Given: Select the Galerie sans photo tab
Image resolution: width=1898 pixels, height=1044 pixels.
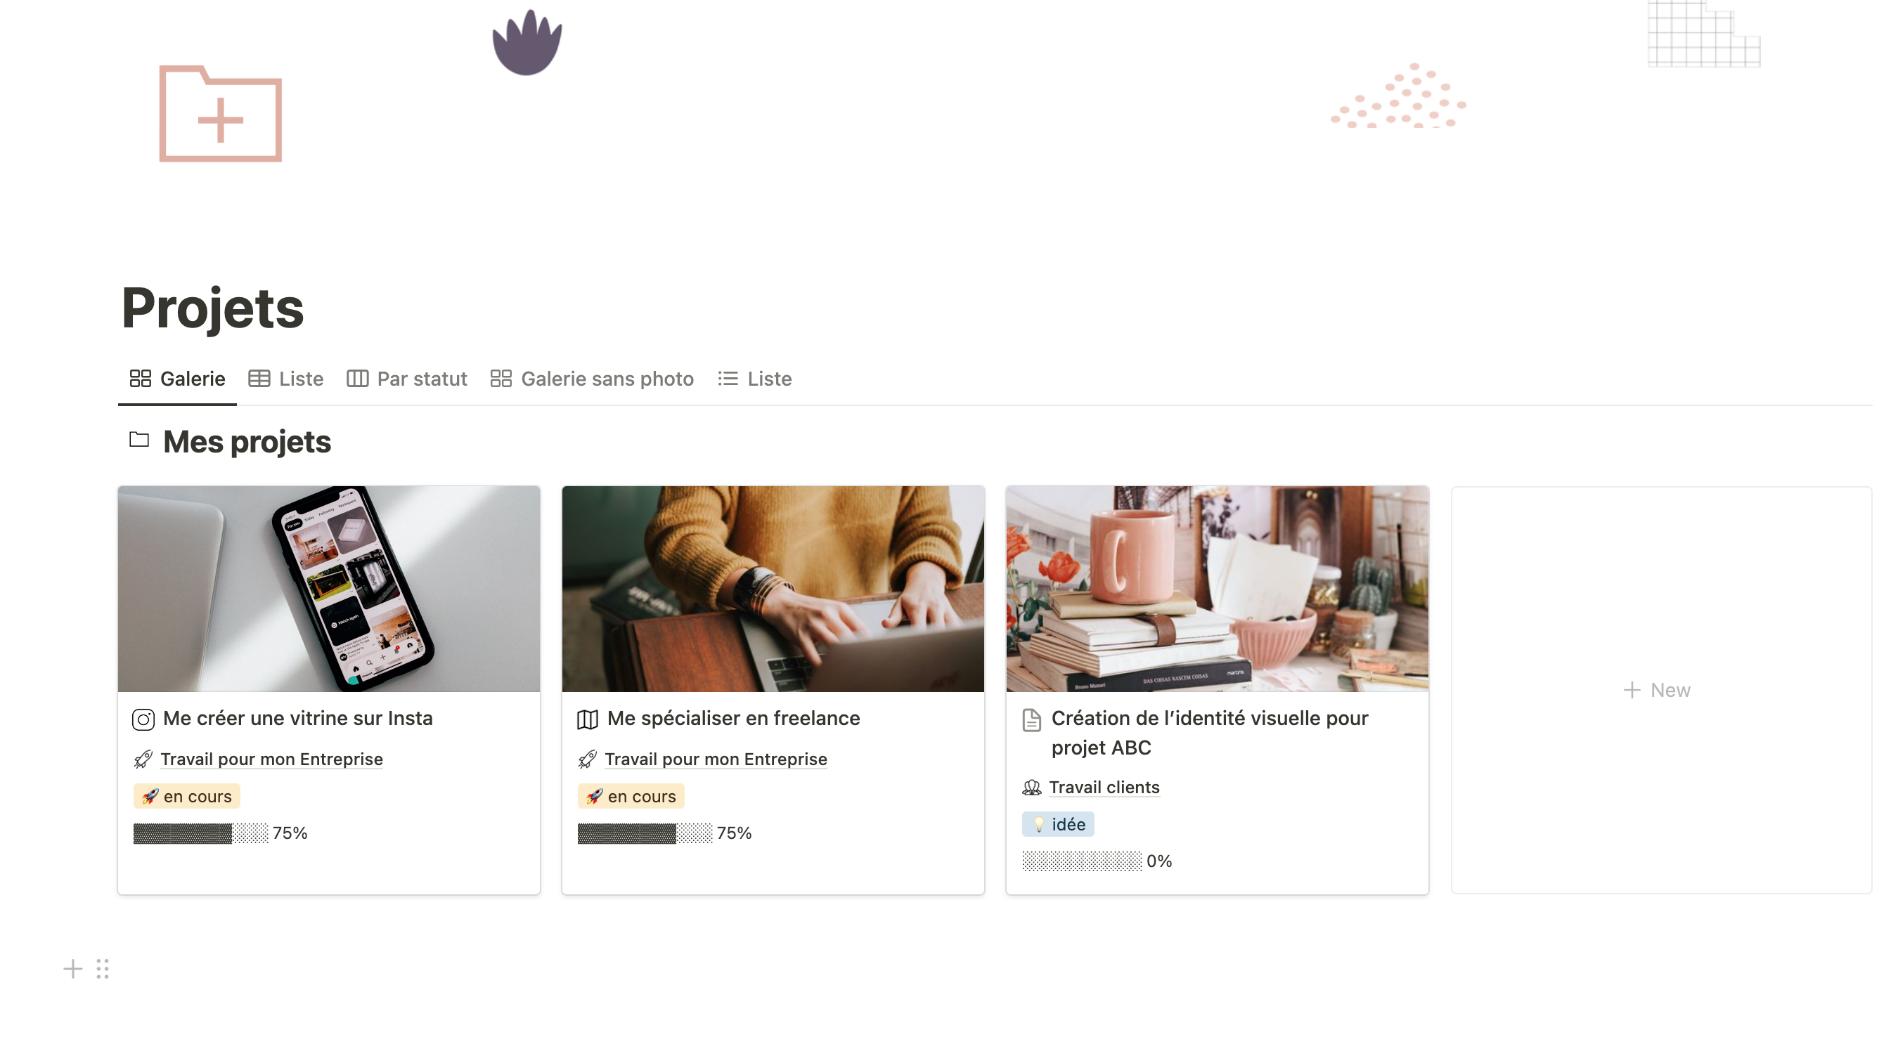Looking at the screenshot, I should [x=593, y=379].
